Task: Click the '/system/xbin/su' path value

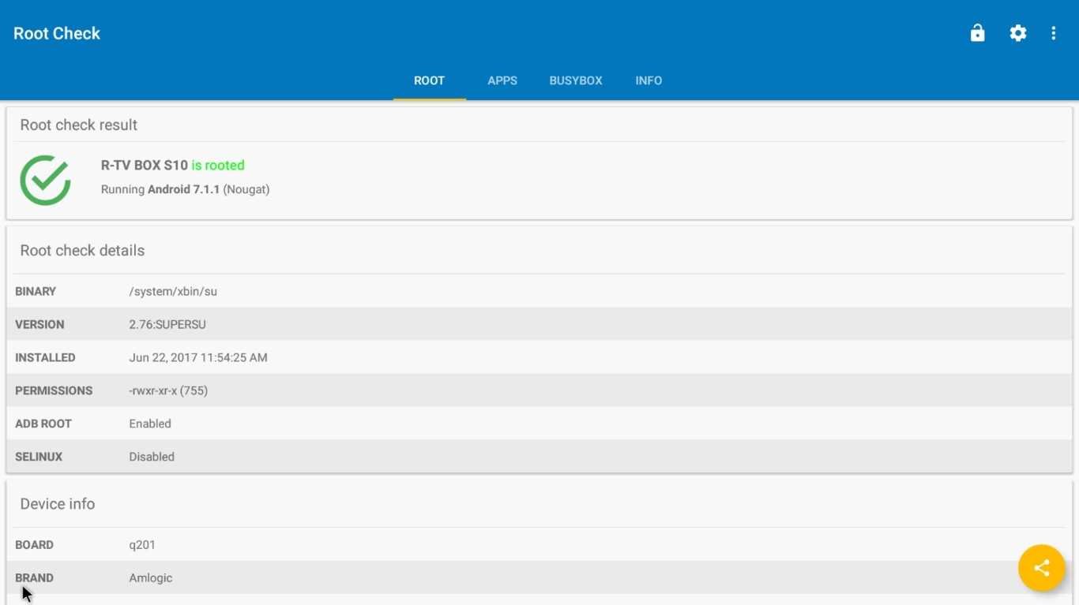Action: coord(173,291)
